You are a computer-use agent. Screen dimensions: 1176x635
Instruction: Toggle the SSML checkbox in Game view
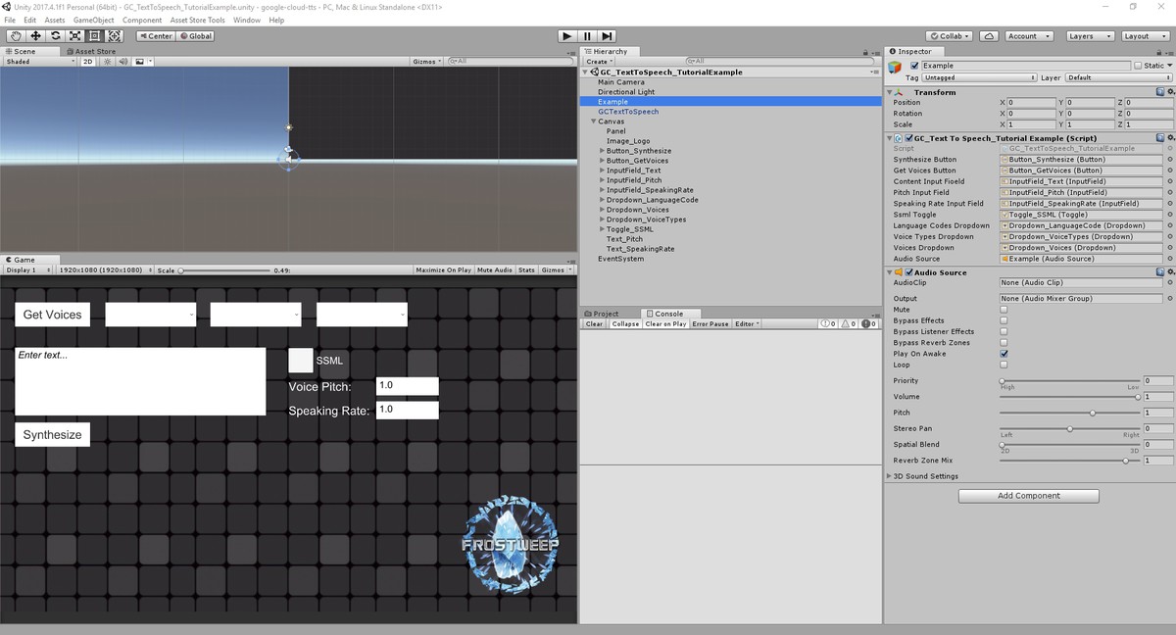(300, 360)
